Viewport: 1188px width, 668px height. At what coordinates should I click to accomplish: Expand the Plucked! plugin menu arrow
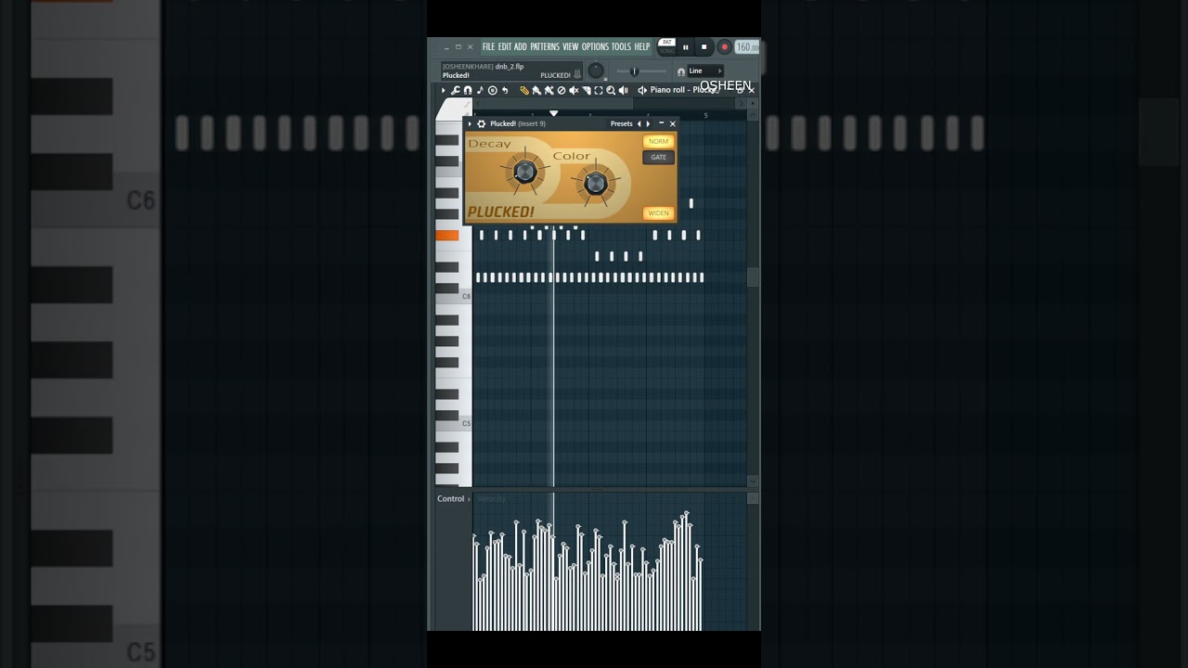coord(470,123)
